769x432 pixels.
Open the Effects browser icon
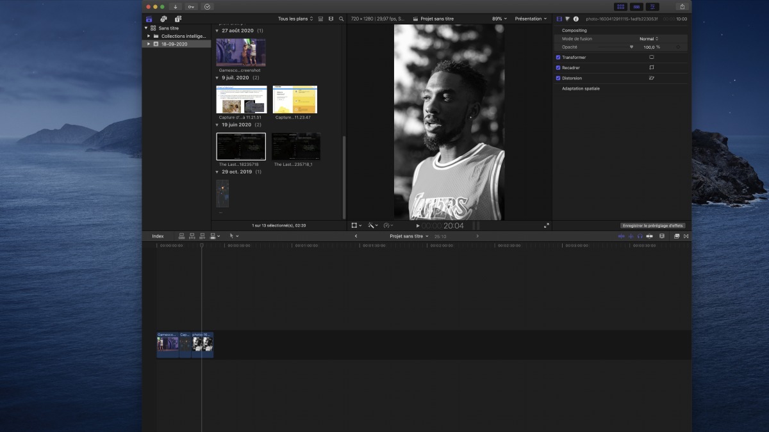coord(677,236)
